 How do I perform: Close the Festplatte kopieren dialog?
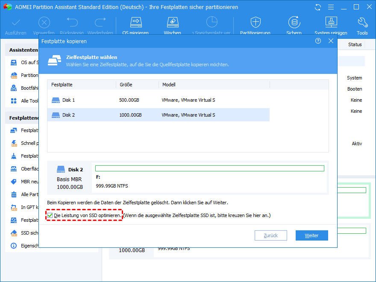331,41
